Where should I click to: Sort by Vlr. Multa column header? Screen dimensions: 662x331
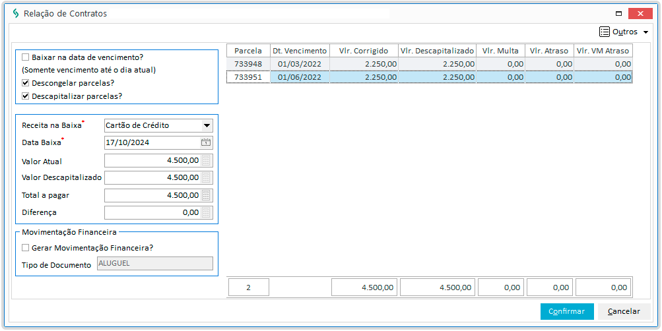[500, 51]
